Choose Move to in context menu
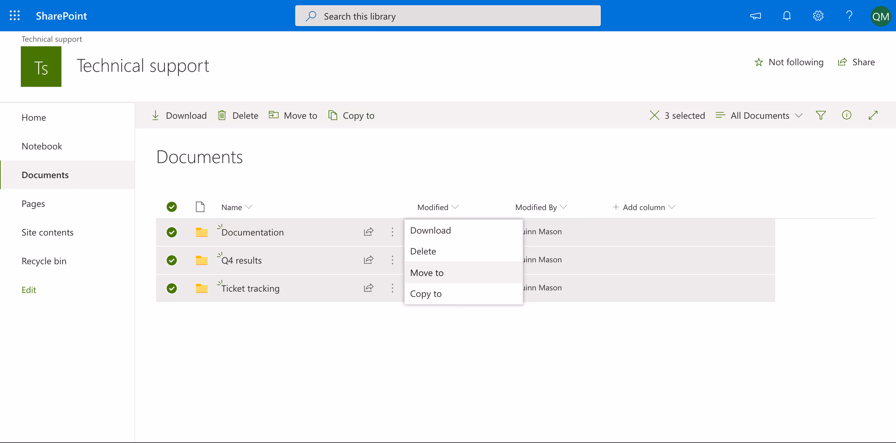The width and height of the screenshot is (896, 443). 427,273
